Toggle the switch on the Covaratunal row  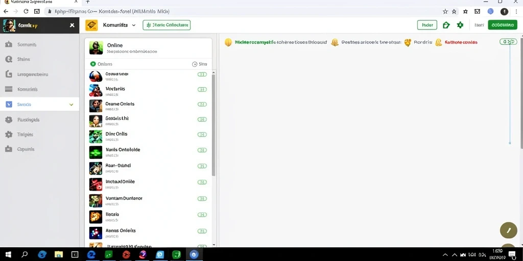tap(202, 74)
